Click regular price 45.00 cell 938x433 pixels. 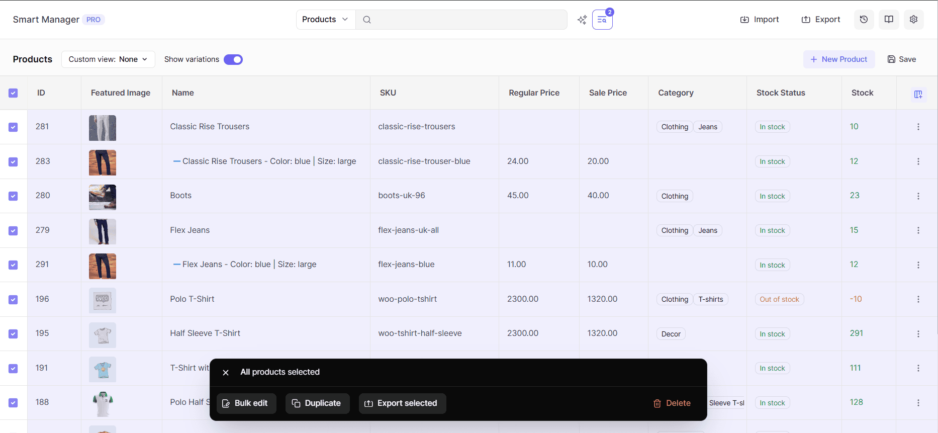point(539,196)
